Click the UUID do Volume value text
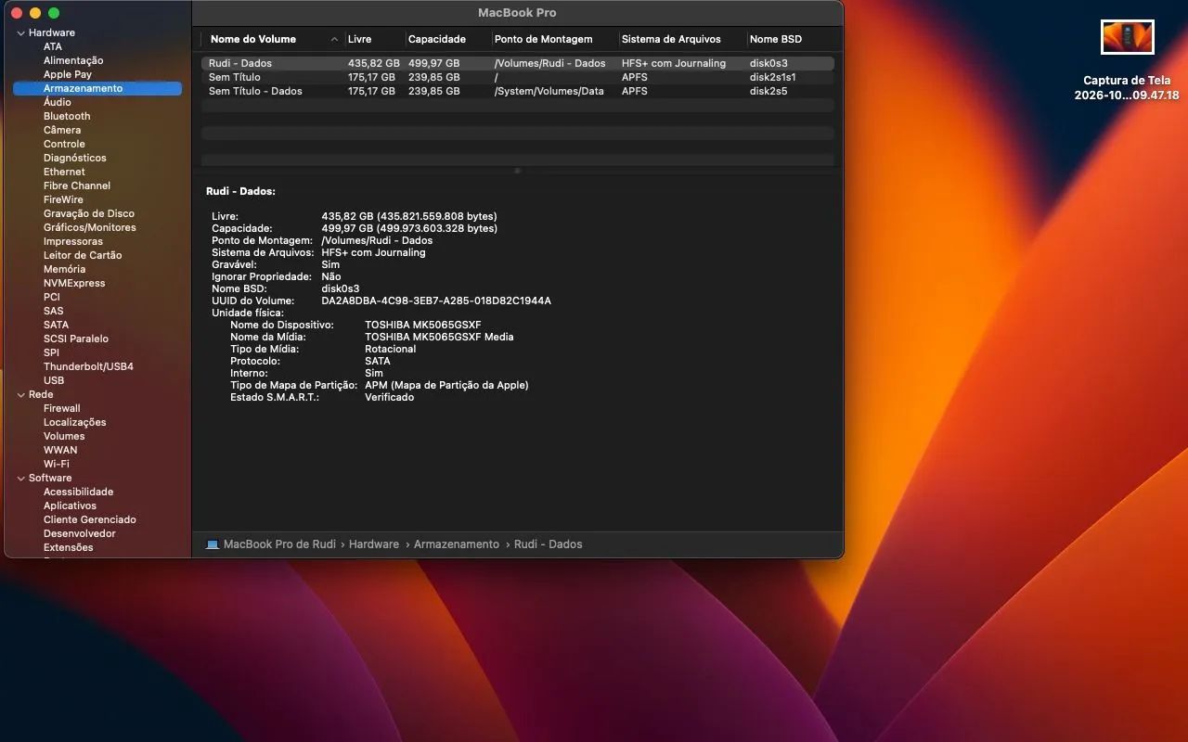Viewport: 1188px width, 742px height. tap(436, 301)
